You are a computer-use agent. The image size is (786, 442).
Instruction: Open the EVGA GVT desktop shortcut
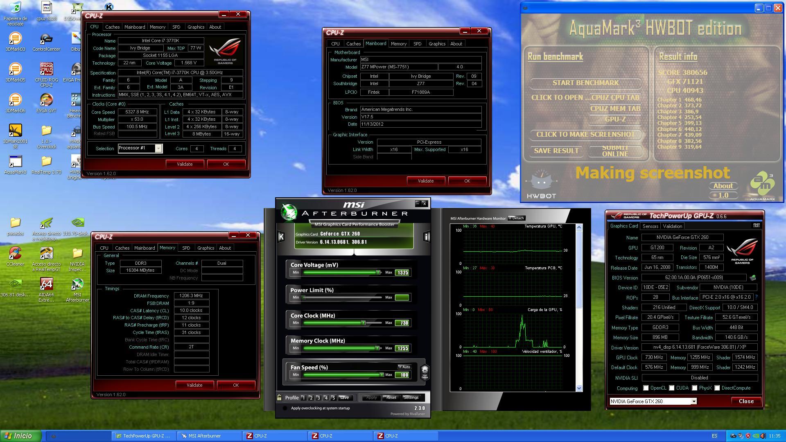point(46,103)
